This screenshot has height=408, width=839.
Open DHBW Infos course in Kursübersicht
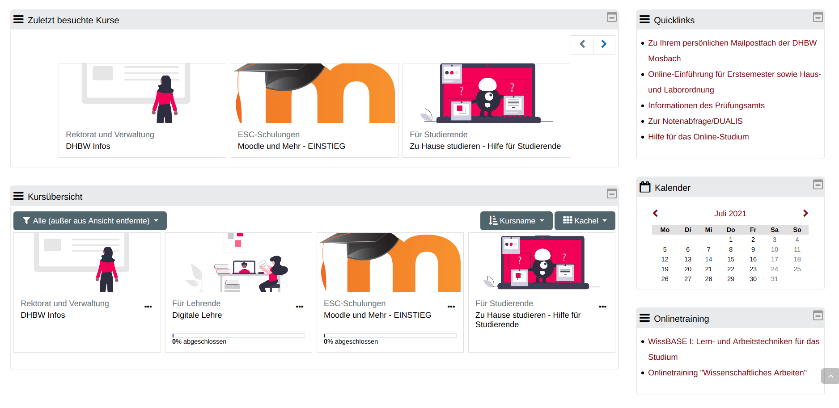click(x=42, y=315)
